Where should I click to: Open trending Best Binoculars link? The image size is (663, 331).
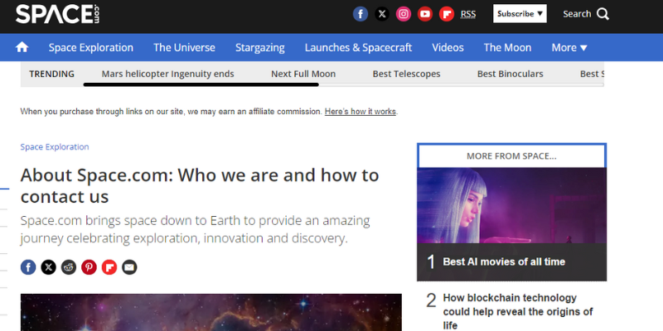(x=511, y=74)
